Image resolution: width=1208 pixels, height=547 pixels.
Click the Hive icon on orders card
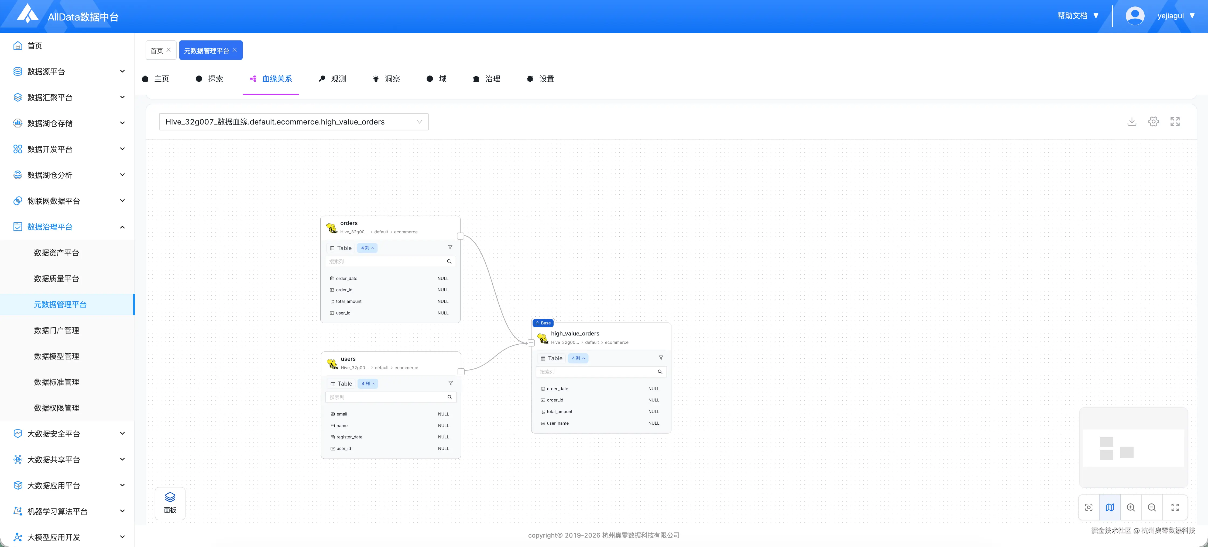coord(332,228)
